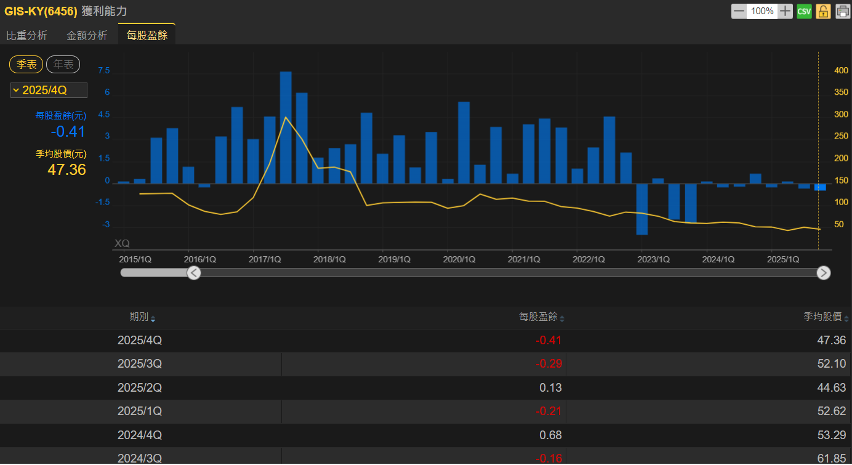Open the 2025/4Q period dropdown
The width and height of the screenshot is (852, 465).
49,91
